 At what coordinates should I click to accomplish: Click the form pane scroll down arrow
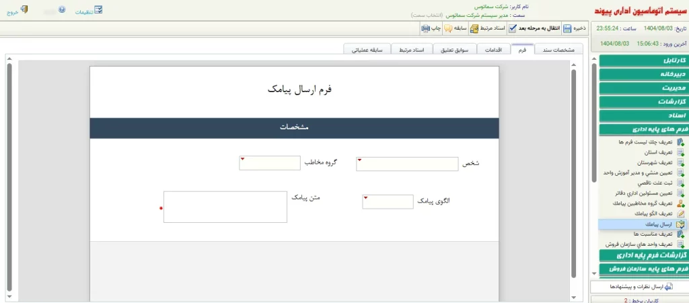click(x=573, y=297)
